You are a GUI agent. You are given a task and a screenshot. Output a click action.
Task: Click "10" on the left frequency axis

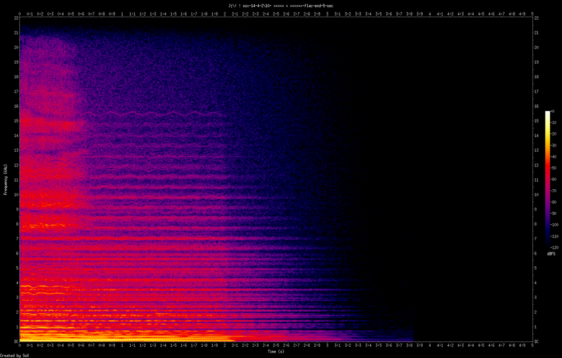(x=16, y=194)
